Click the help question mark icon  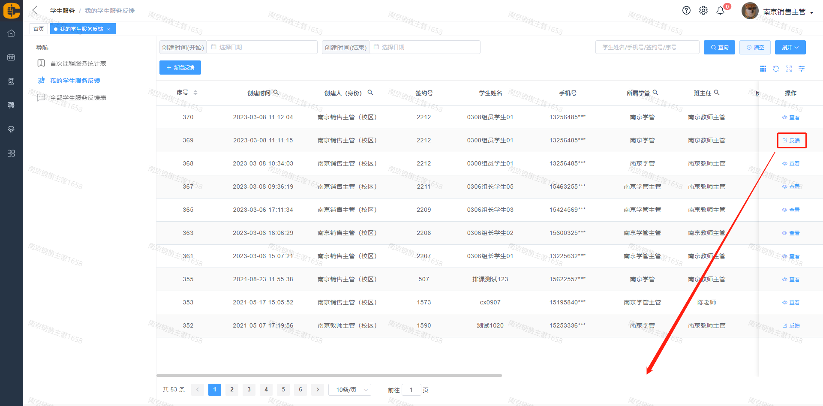coord(686,11)
